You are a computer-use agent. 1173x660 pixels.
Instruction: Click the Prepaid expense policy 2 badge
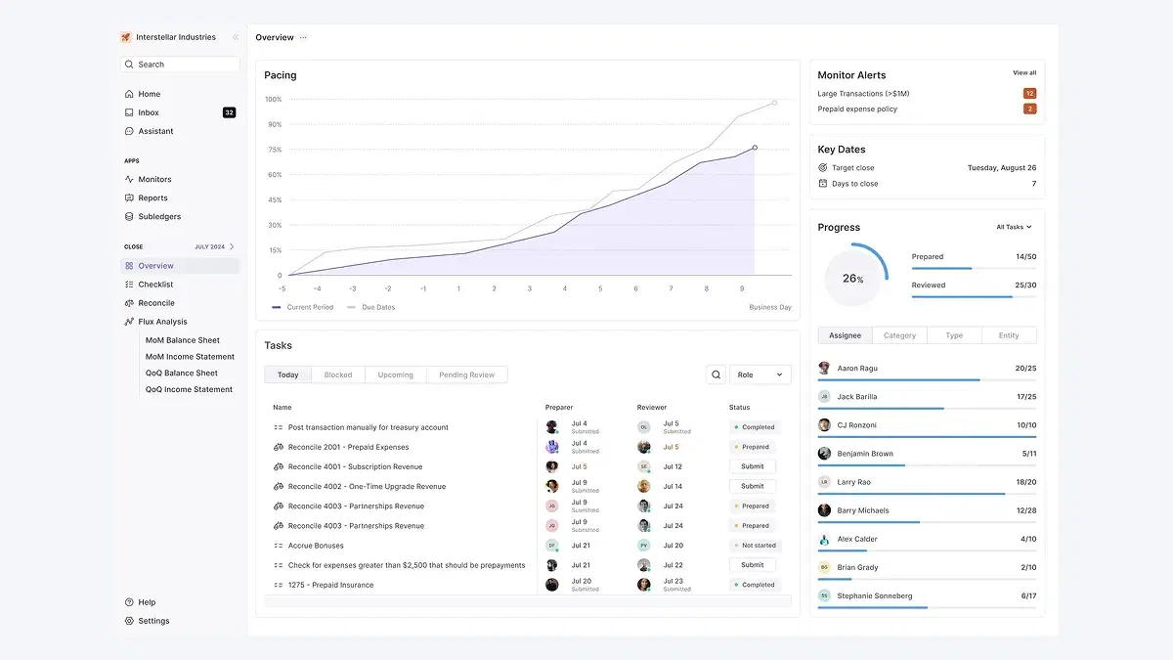pyautogui.click(x=1029, y=109)
